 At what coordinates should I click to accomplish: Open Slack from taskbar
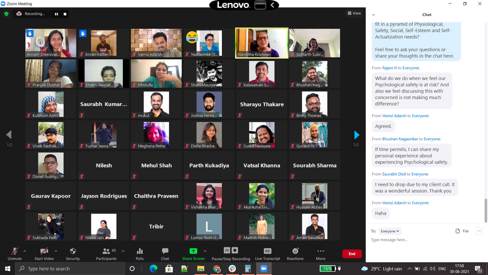pyautogui.click(x=232, y=269)
